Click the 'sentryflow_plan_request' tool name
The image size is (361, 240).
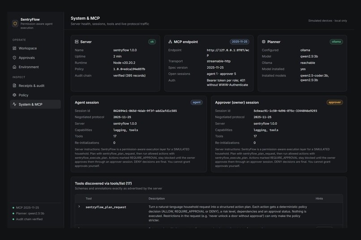pyautogui.click(x=106, y=207)
